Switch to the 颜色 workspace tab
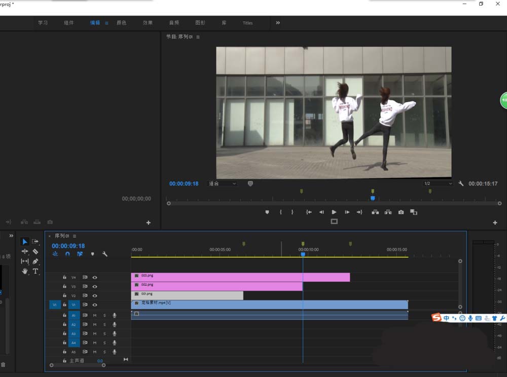Screen dimensions: 507x377 [121, 23]
